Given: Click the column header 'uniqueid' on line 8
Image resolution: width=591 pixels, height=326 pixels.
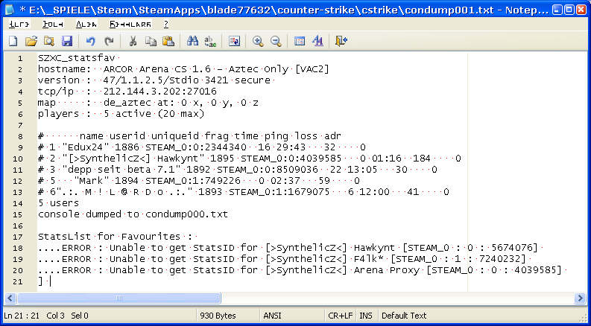Looking at the screenshot, I should (x=176, y=136).
